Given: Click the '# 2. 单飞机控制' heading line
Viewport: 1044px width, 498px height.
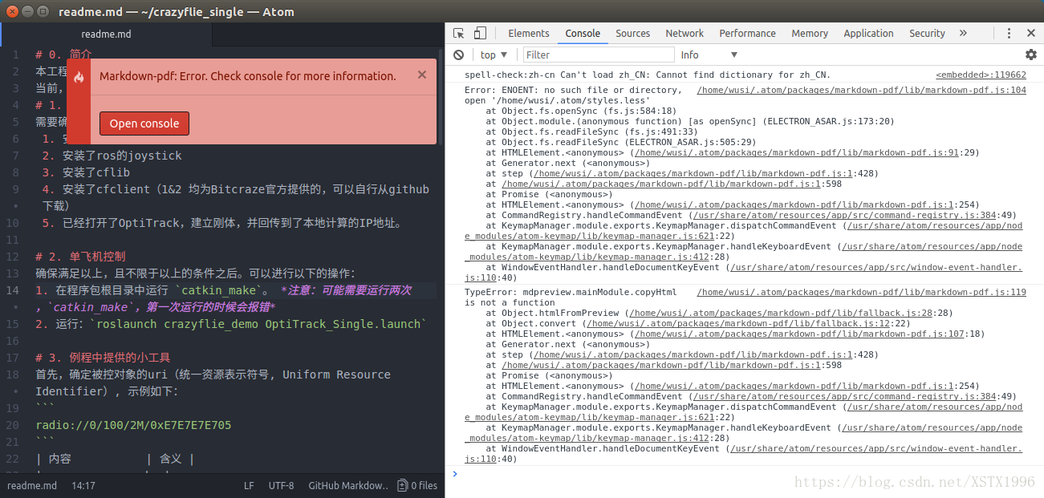Looking at the screenshot, I should [x=80, y=257].
